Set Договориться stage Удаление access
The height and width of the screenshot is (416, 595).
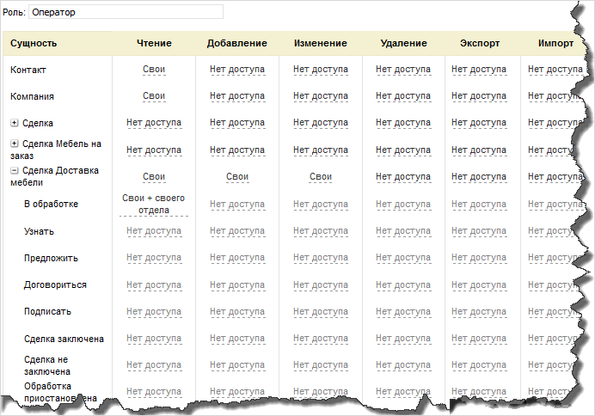(403, 284)
